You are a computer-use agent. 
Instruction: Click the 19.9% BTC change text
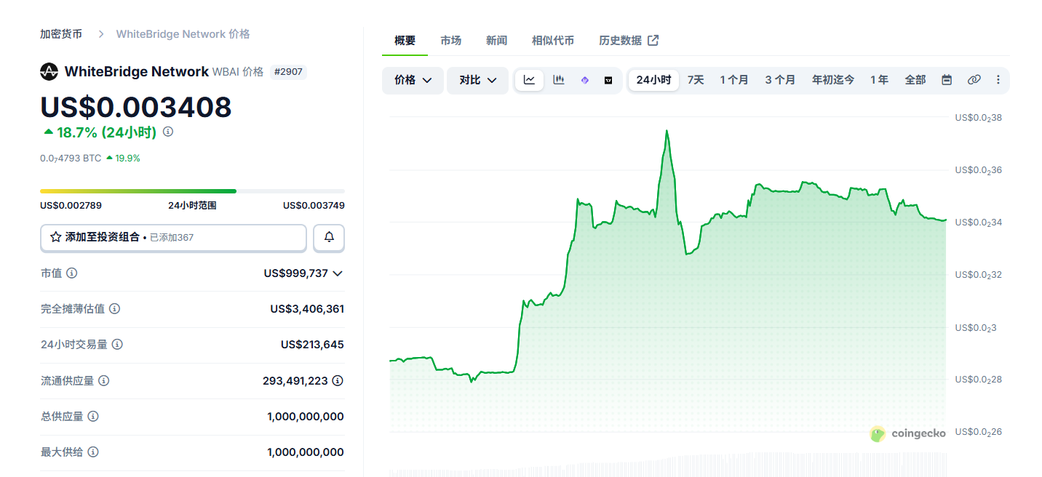[127, 158]
